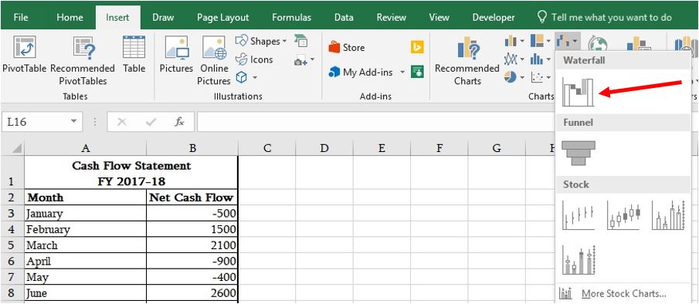Click the Tell me what you want to do box
This screenshot has height=304, width=699.
click(x=605, y=17)
